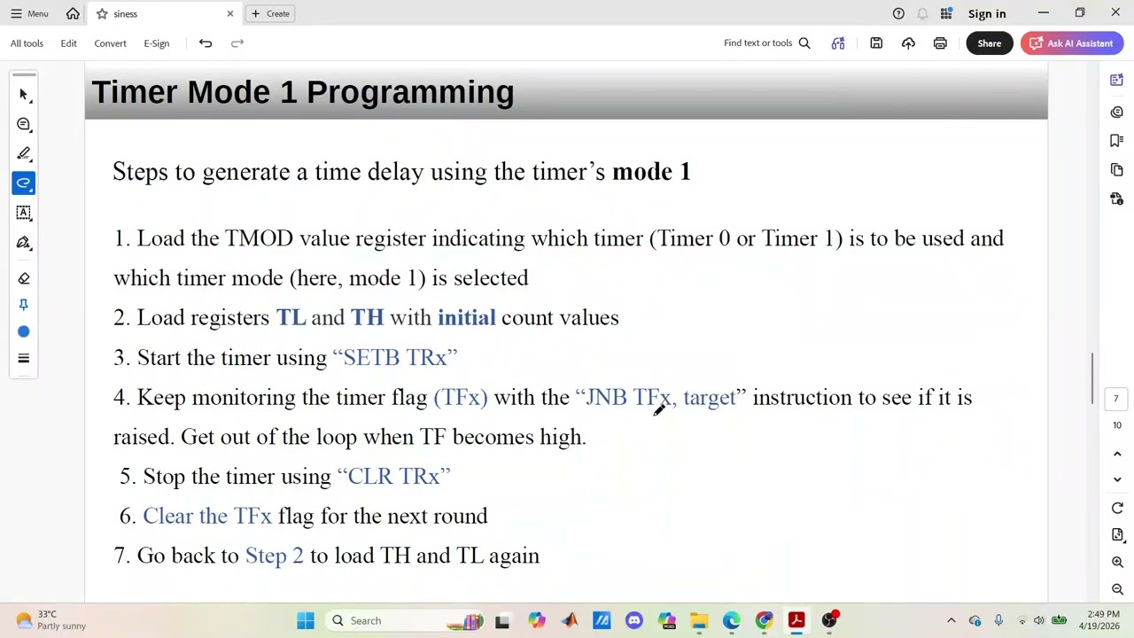Screen dimensions: 1134x638
Task: Close the siness tab
Action: click(230, 13)
